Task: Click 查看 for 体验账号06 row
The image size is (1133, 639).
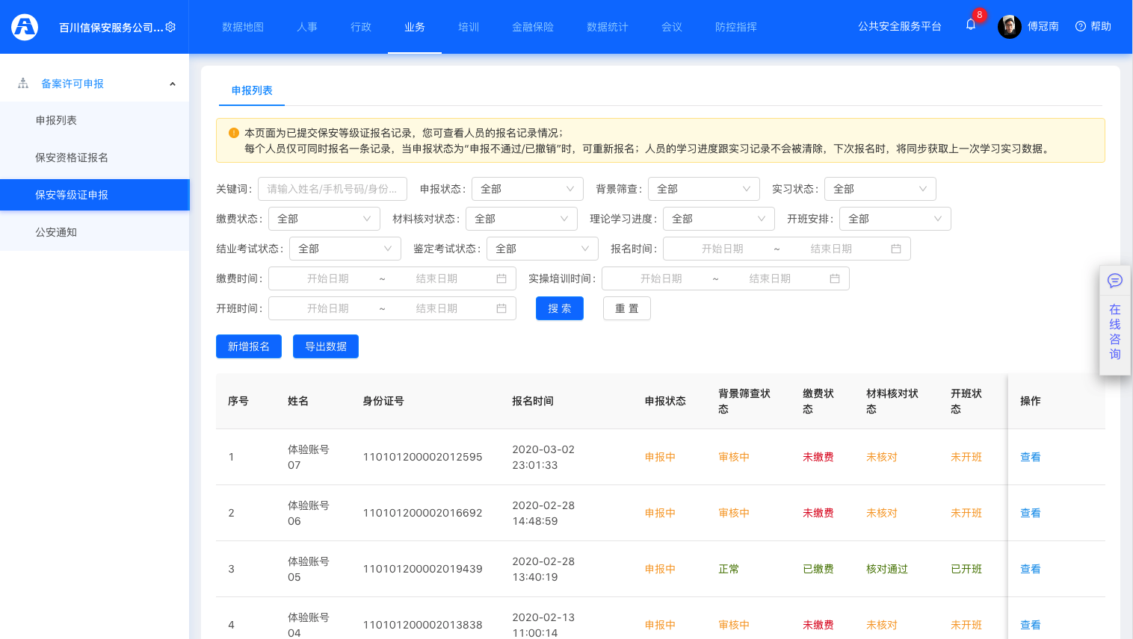Action: (x=1031, y=513)
